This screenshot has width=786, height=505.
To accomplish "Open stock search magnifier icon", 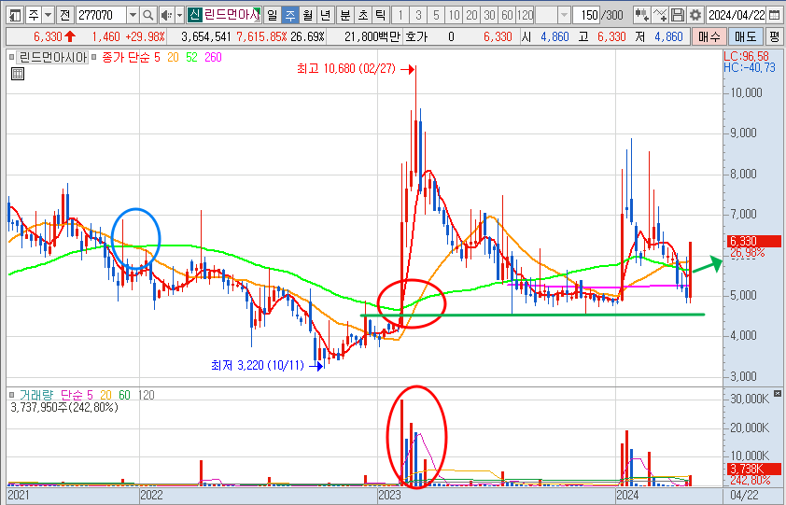I will (x=147, y=15).
